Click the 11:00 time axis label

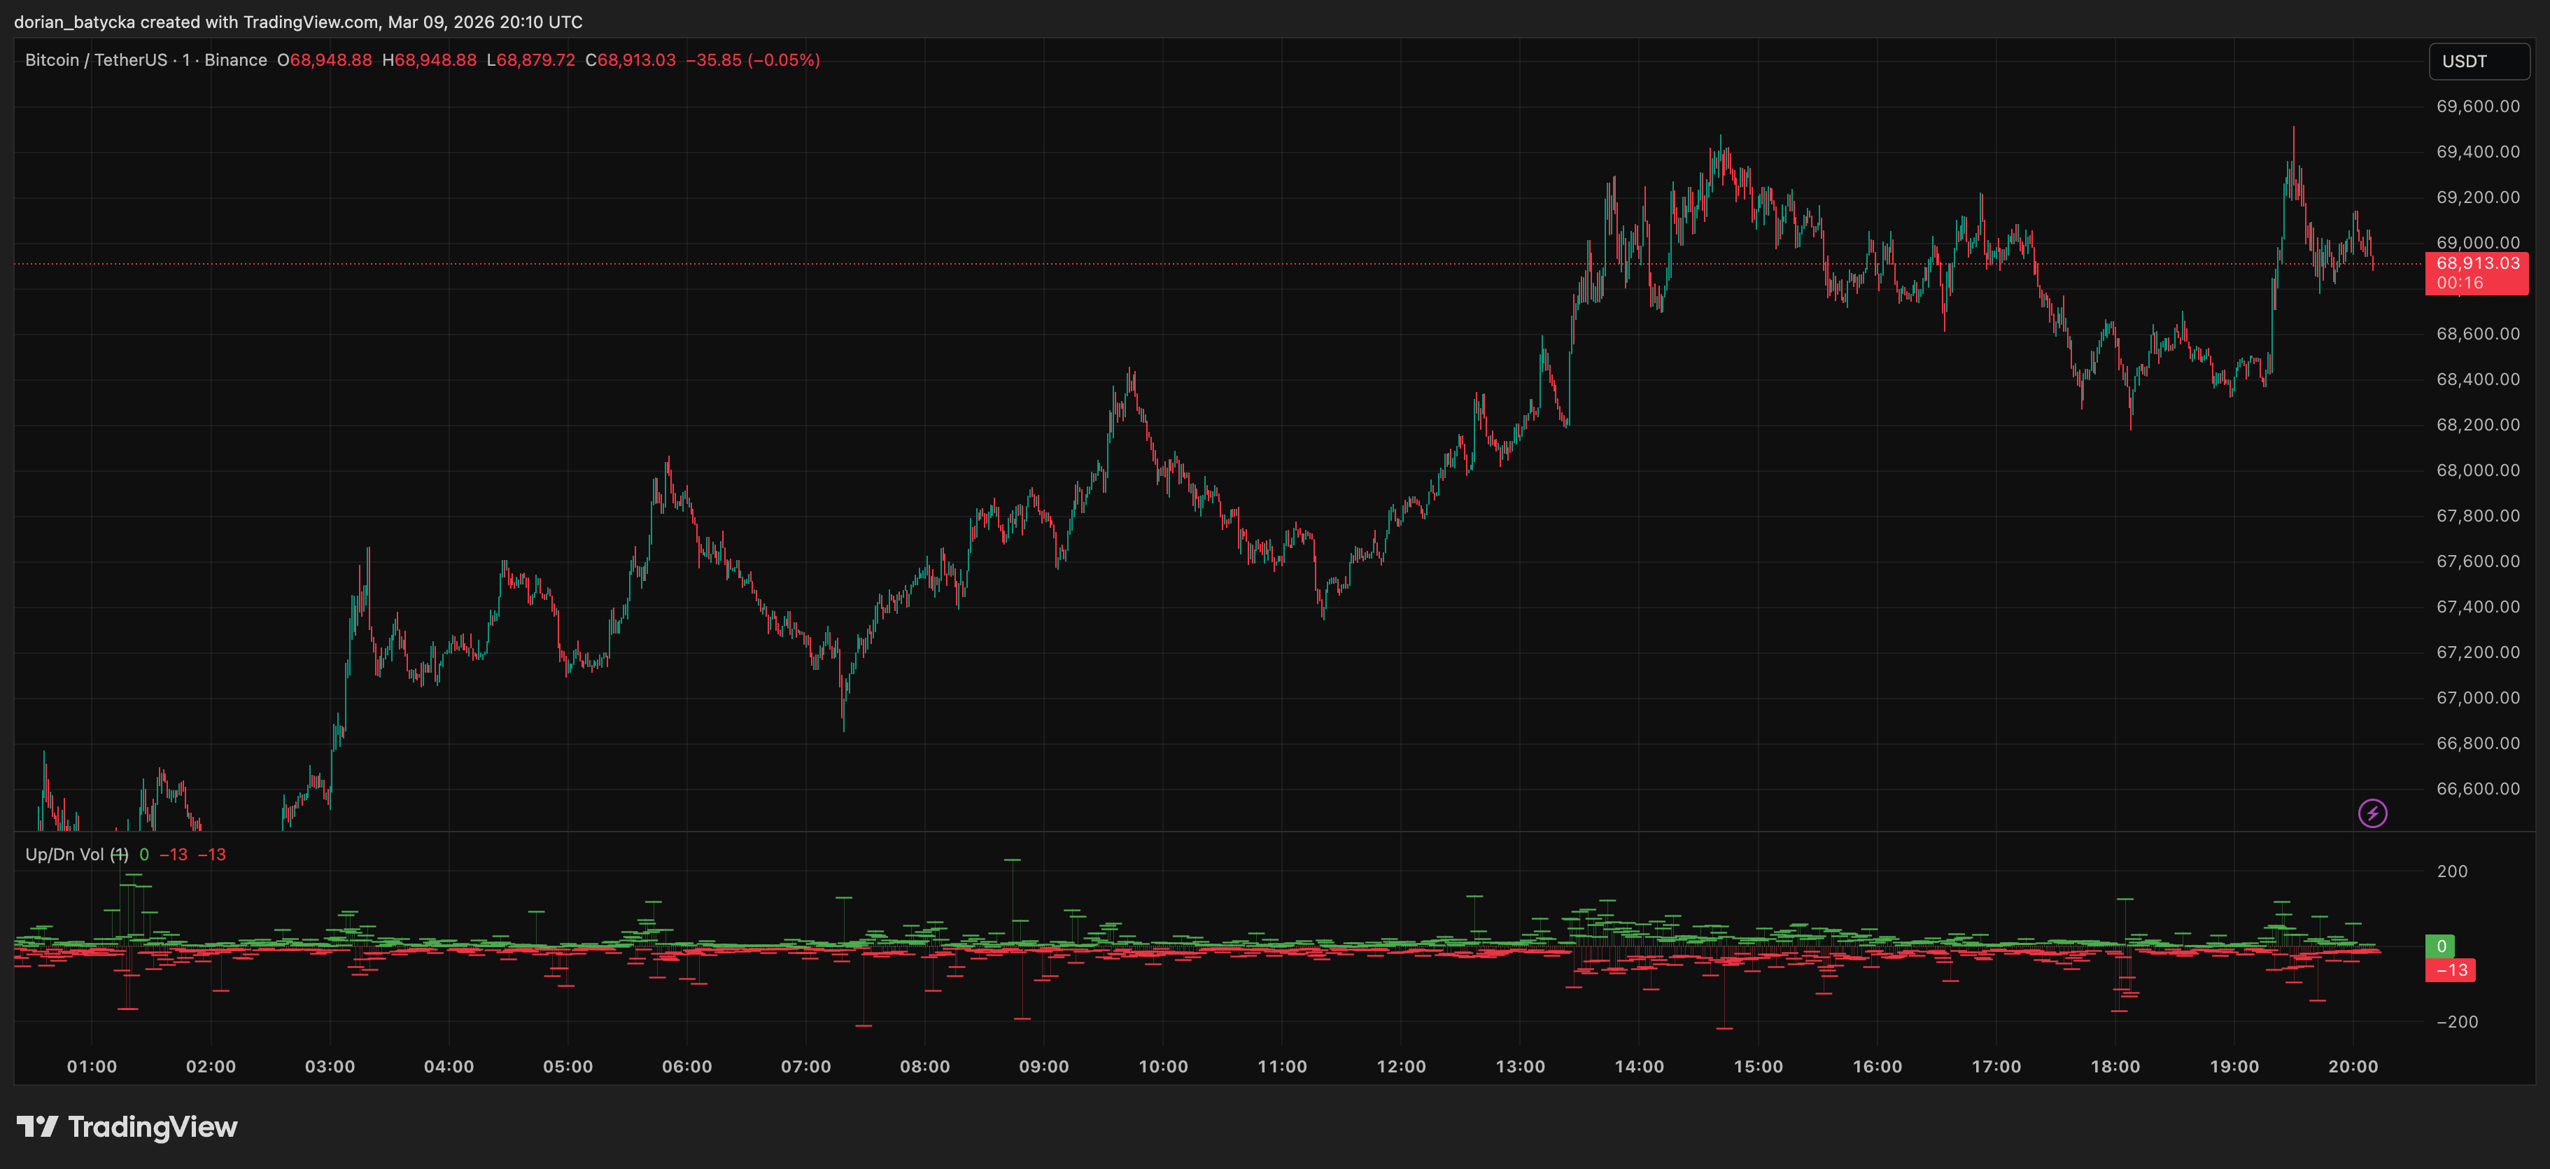[x=1282, y=1067]
